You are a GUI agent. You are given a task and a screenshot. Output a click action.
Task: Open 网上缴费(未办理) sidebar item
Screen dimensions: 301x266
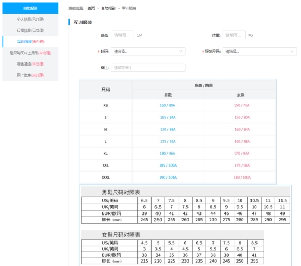(x=30, y=75)
